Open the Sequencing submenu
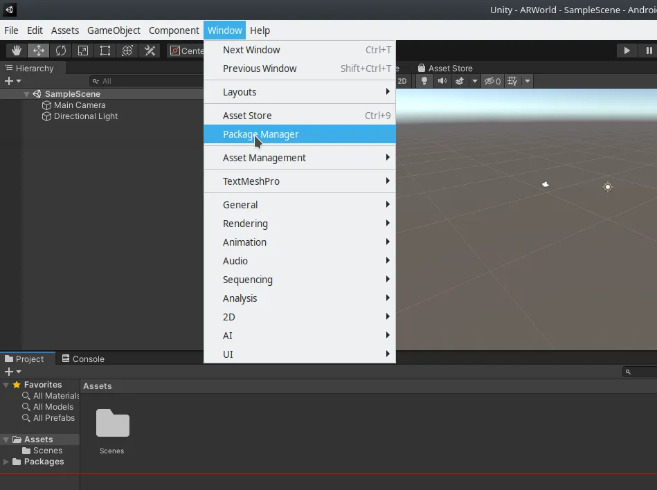This screenshot has width=657, height=490. (x=300, y=280)
